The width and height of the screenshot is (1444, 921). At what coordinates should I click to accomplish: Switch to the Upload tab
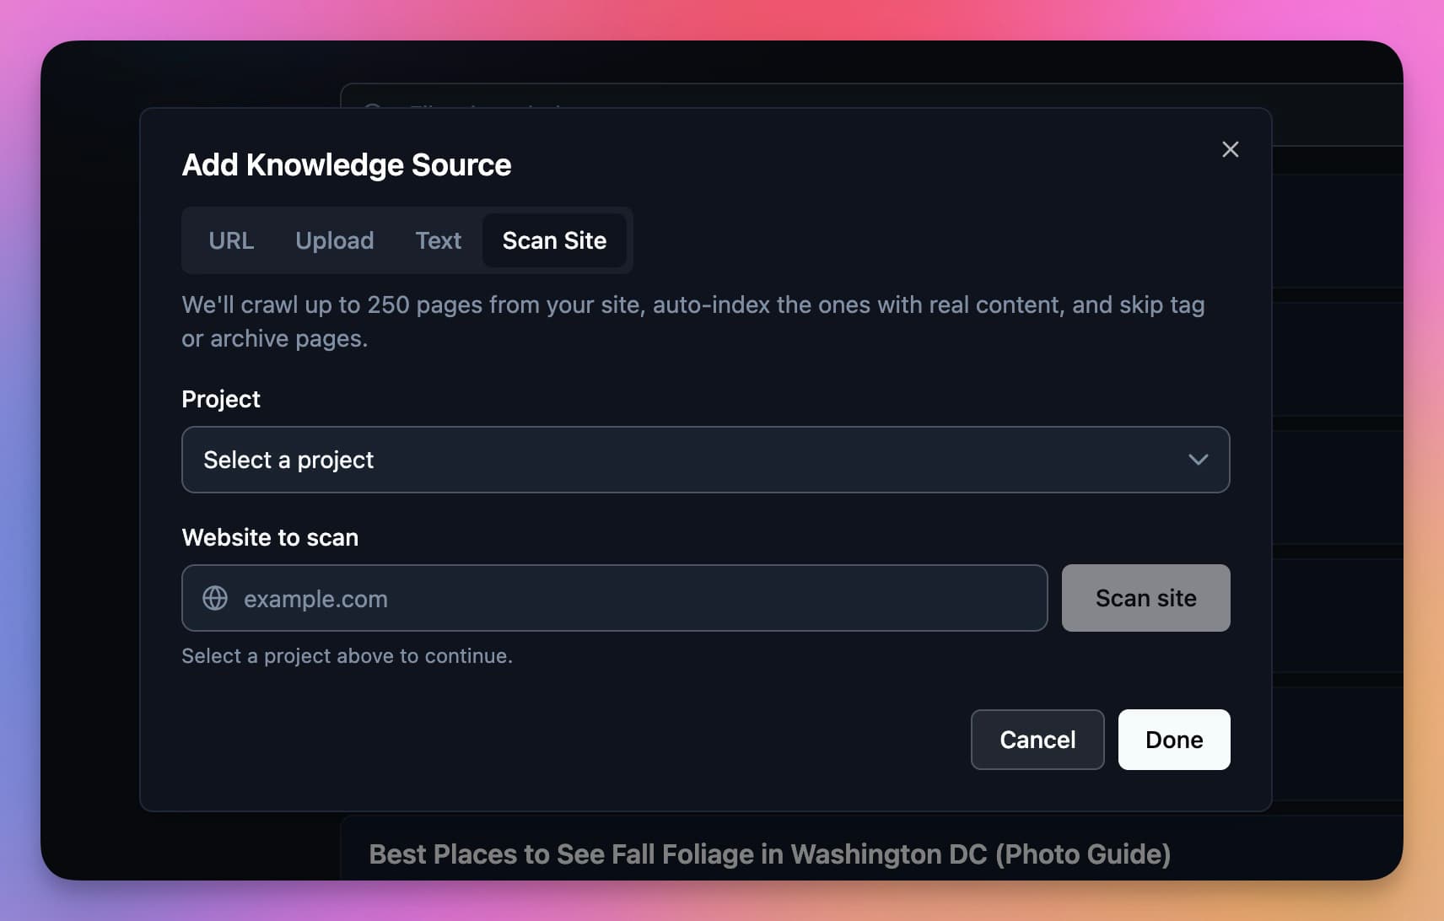click(x=335, y=240)
